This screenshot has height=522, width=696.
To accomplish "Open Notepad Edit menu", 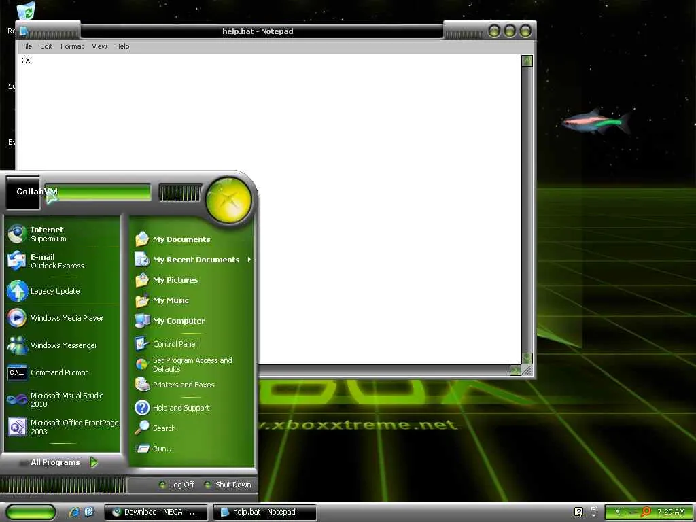I will coord(46,46).
